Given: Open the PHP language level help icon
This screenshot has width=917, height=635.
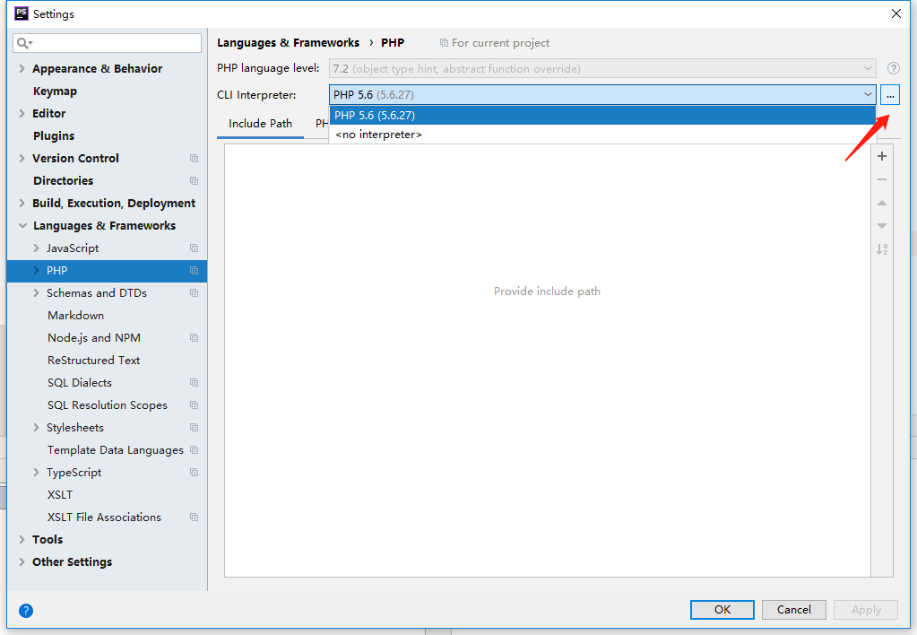Looking at the screenshot, I should pyautogui.click(x=893, y=68).
